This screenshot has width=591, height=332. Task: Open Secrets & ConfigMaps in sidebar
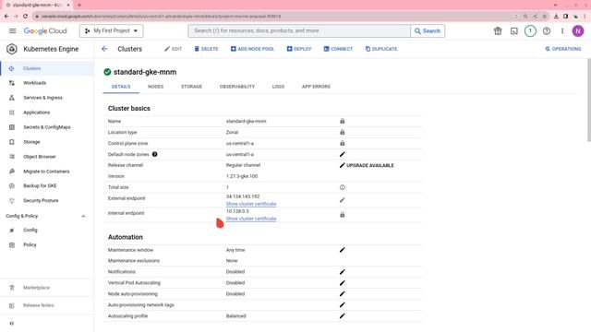pyautogui.click(x=47, y=127)
